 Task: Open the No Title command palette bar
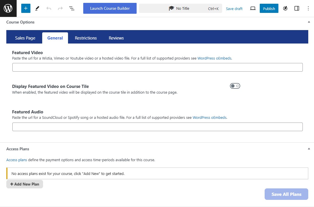180,8
